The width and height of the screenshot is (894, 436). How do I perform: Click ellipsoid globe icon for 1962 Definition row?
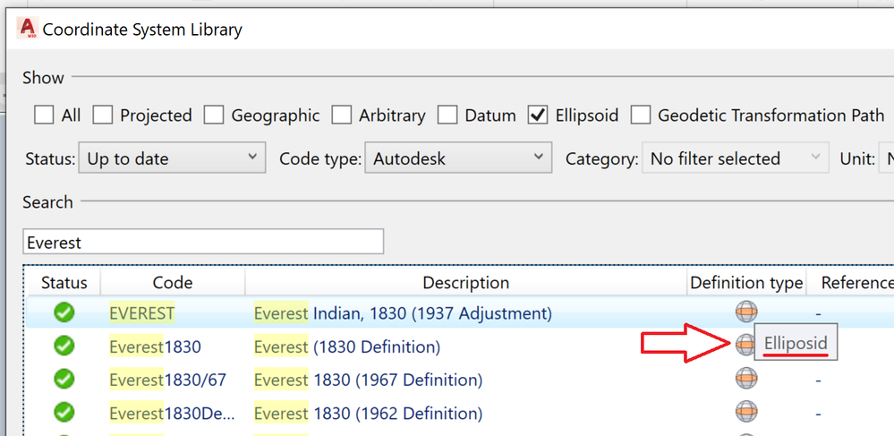(x=746, y=412)
